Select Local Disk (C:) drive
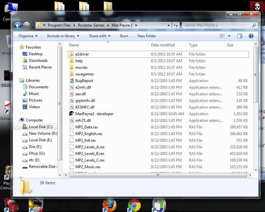This screenshot has width=265, height=212. [x=41, y=127]
